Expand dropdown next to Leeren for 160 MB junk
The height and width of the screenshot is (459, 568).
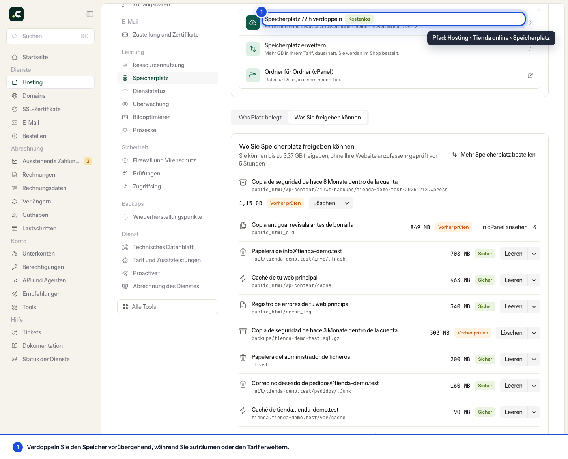[534, 386]
